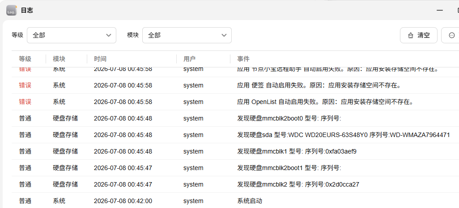Select the OpenList 自动启用失败 event text
This screenshot has height=208, width=459.
tap(325, 102)
